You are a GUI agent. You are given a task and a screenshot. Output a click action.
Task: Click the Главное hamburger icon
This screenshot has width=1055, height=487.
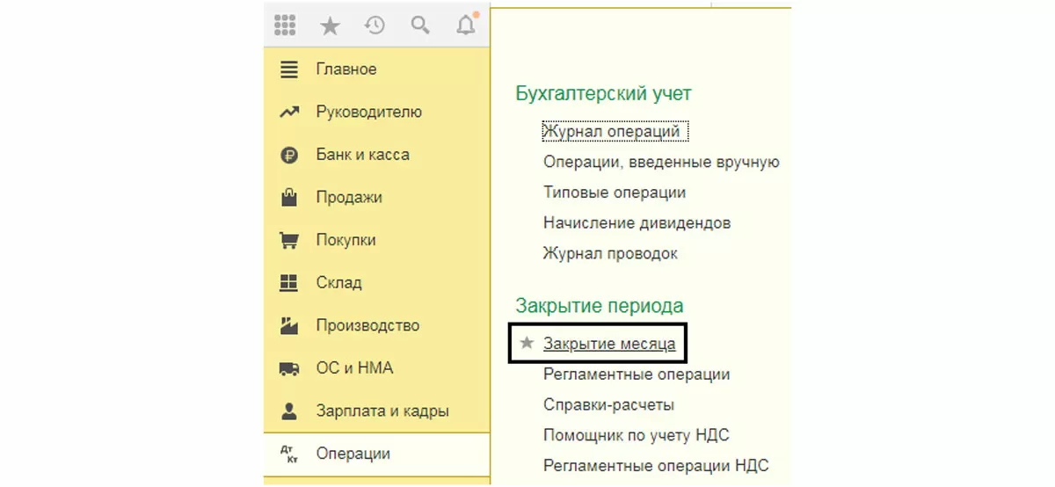(289, 69)
